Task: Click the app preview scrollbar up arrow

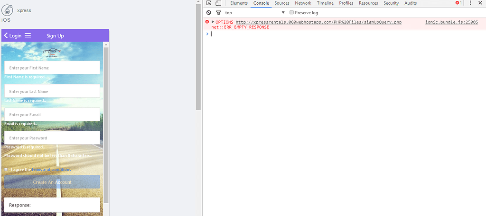Action: point(106,45)
